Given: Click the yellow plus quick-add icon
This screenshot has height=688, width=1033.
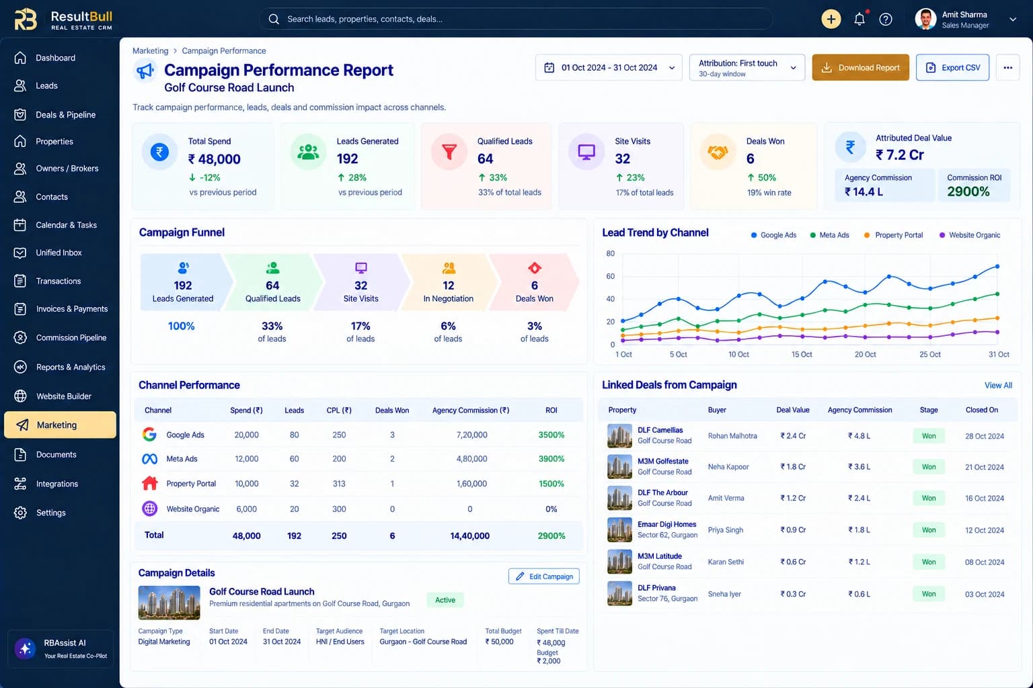Looking at the screenshot, I should click(831, 19).
